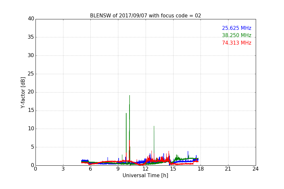Image resolution: width=284 pixels, height=189 pixels.
Task: Click y-axis tick label '40'
Action: point(31,19)
